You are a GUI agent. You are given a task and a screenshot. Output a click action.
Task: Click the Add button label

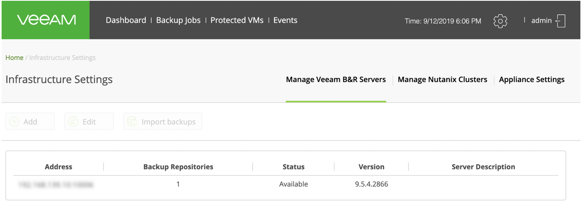pos(30,122)
